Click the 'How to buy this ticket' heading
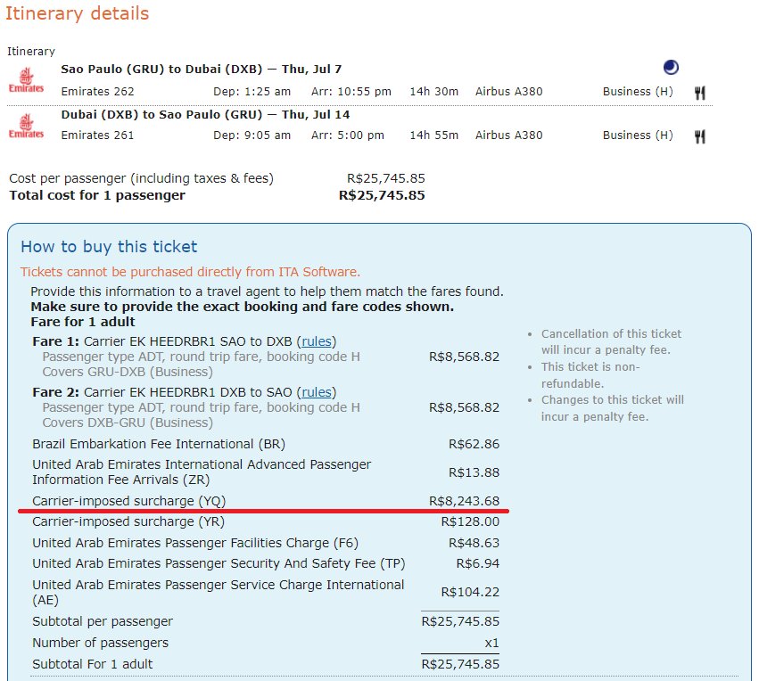Viewport: 759px width, 681px height. pos(109,247)
